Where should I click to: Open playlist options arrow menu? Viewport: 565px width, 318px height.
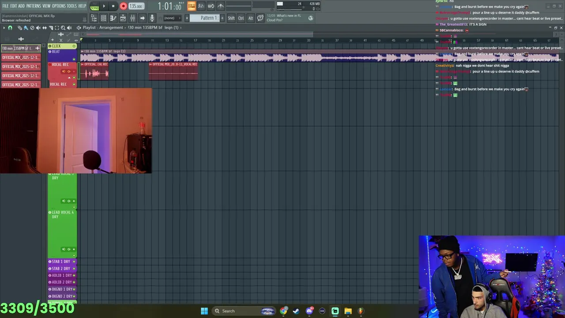(x=4, y=28)
